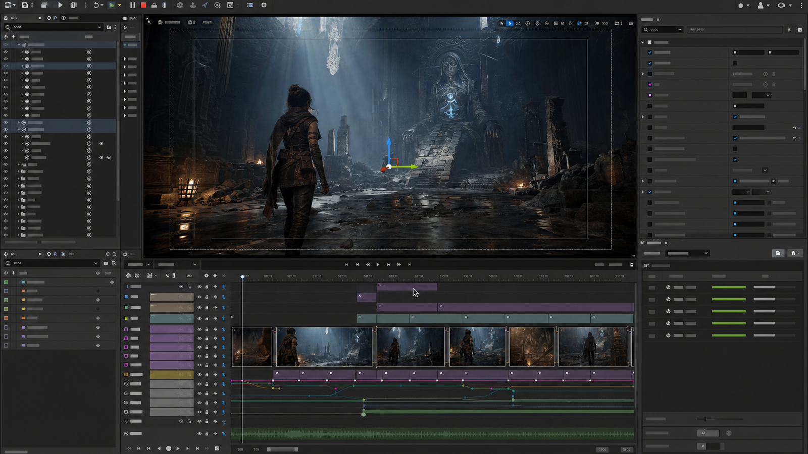Select the tab of the lower-right panel

coord(654,243)
